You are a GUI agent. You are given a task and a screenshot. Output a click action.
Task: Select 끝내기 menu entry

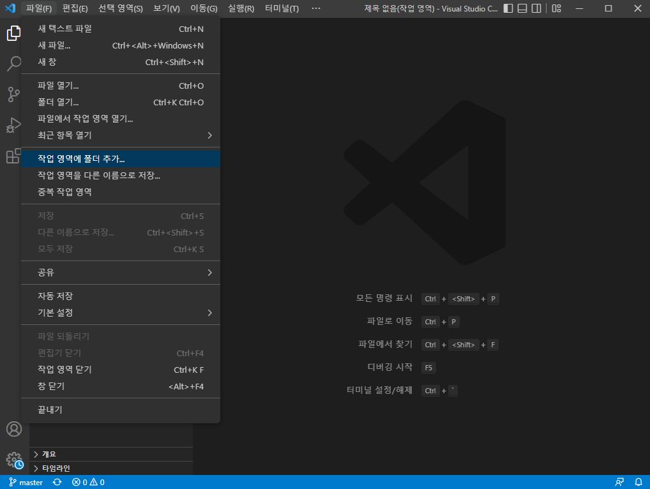click(121, 409)
